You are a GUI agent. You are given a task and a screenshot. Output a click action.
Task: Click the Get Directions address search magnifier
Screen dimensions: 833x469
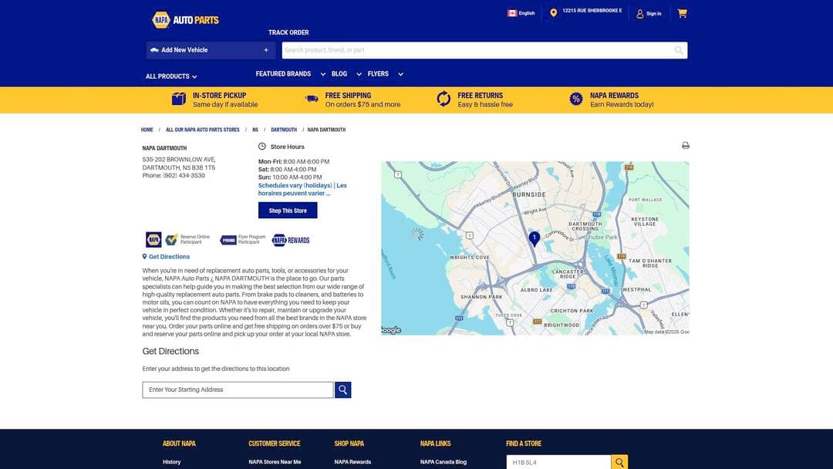pyautogui.click(x=342, y=389)
